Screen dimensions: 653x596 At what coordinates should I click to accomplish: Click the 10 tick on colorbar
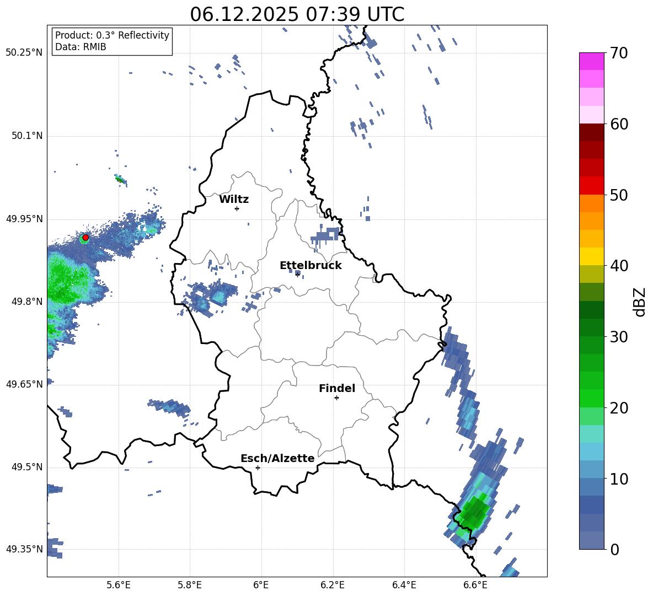[619, 479]
